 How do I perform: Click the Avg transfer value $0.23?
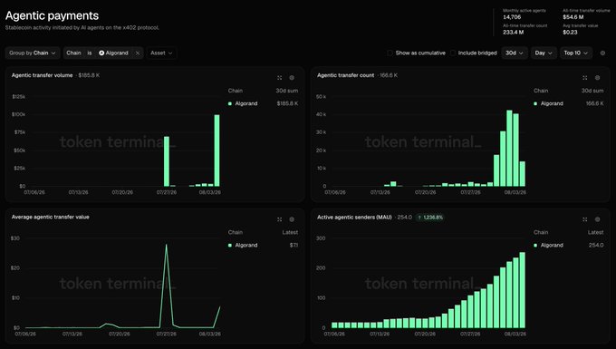pos(570,33)
